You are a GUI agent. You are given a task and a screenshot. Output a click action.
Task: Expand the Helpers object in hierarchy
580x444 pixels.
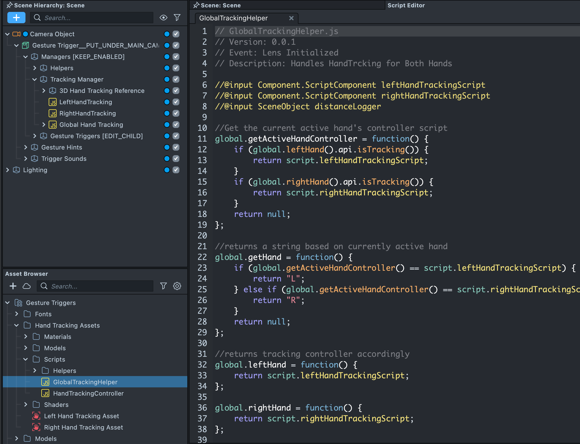(x=35, y=68)
